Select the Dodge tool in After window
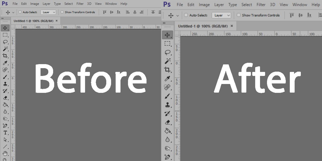 (x=167, y=148)
